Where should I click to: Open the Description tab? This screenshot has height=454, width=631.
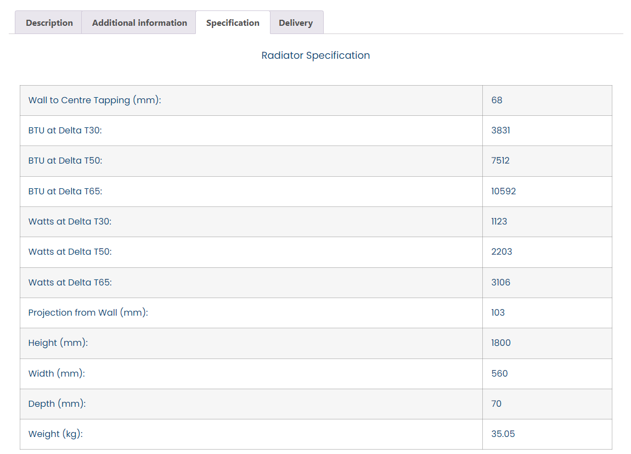pyautogui.click(x=49, y=23)
